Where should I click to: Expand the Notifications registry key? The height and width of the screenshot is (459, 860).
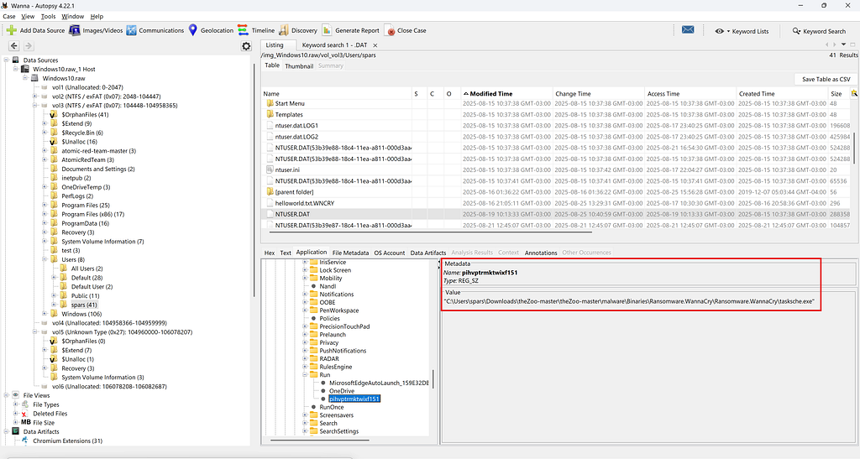[x=305, y=295]
